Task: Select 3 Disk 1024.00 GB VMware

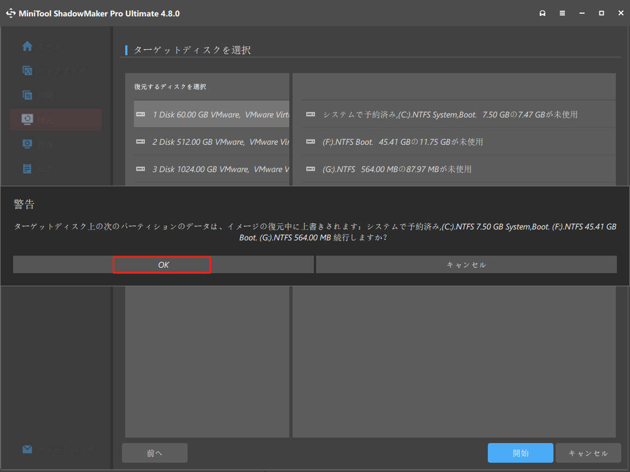Action: [x=211, y=169]
